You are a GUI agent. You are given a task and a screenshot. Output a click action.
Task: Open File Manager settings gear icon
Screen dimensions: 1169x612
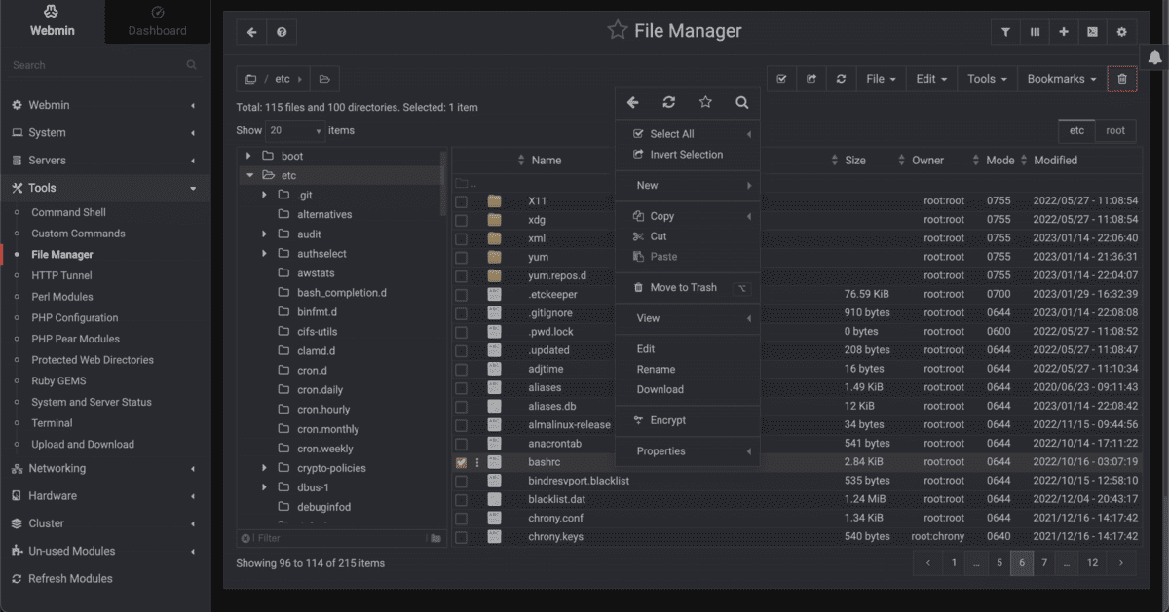[x=1121, y=32]
